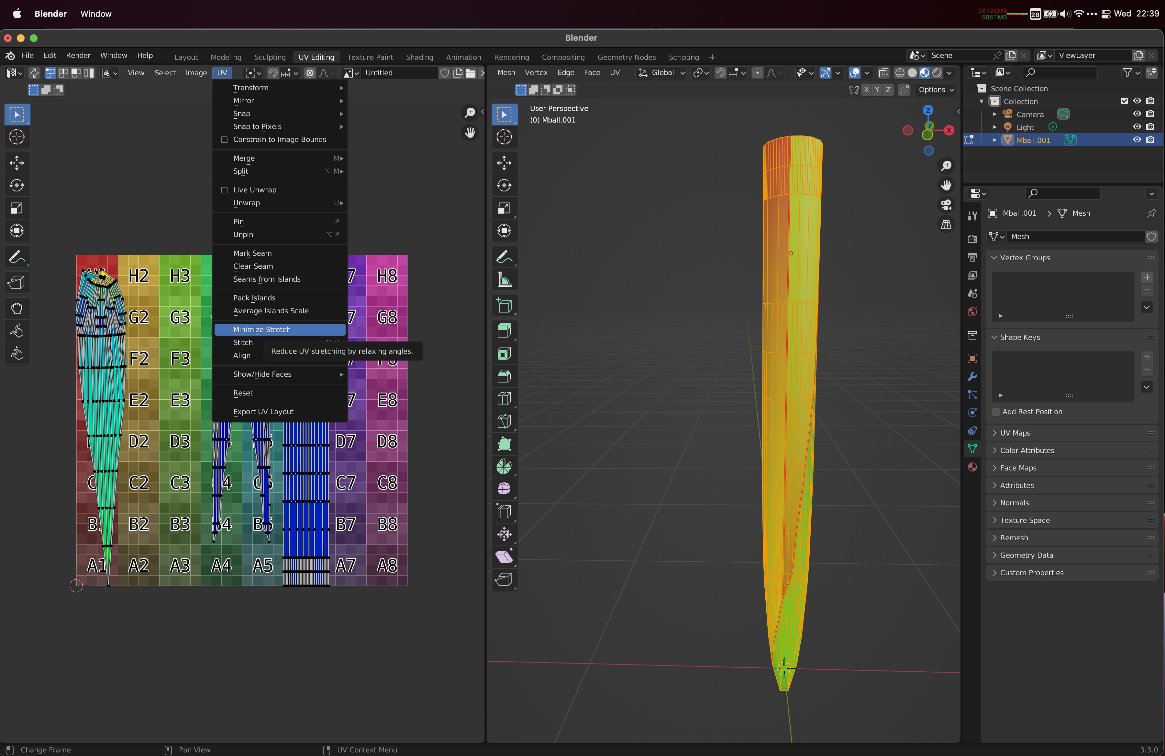Open Material properties tab
The width and height of the screenshot is (1165, 756).
pyautogui.click(x=972, y=467)
